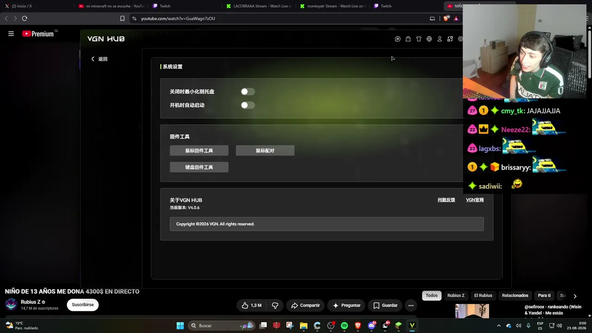
Task: Open the 键盘固件工具 keyboard firmware tool
Action: tap(199, 167)
